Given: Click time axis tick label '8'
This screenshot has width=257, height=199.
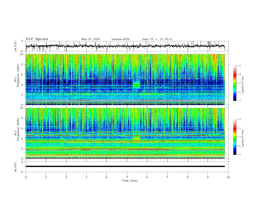Looking at the screenshot, I should click(188, 177).
